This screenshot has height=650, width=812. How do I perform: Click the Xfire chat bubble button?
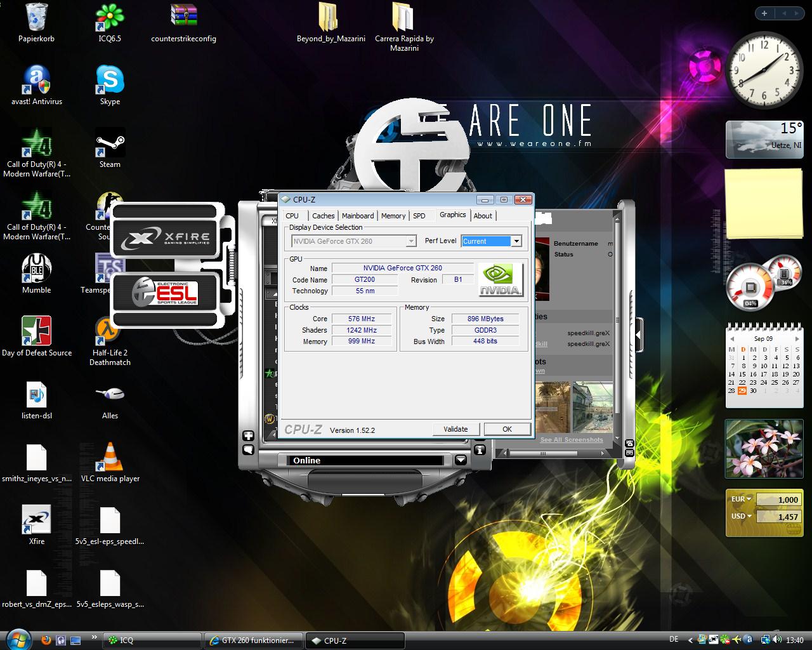248,450
